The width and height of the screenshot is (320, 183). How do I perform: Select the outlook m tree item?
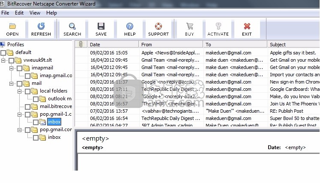coord(60,99)
